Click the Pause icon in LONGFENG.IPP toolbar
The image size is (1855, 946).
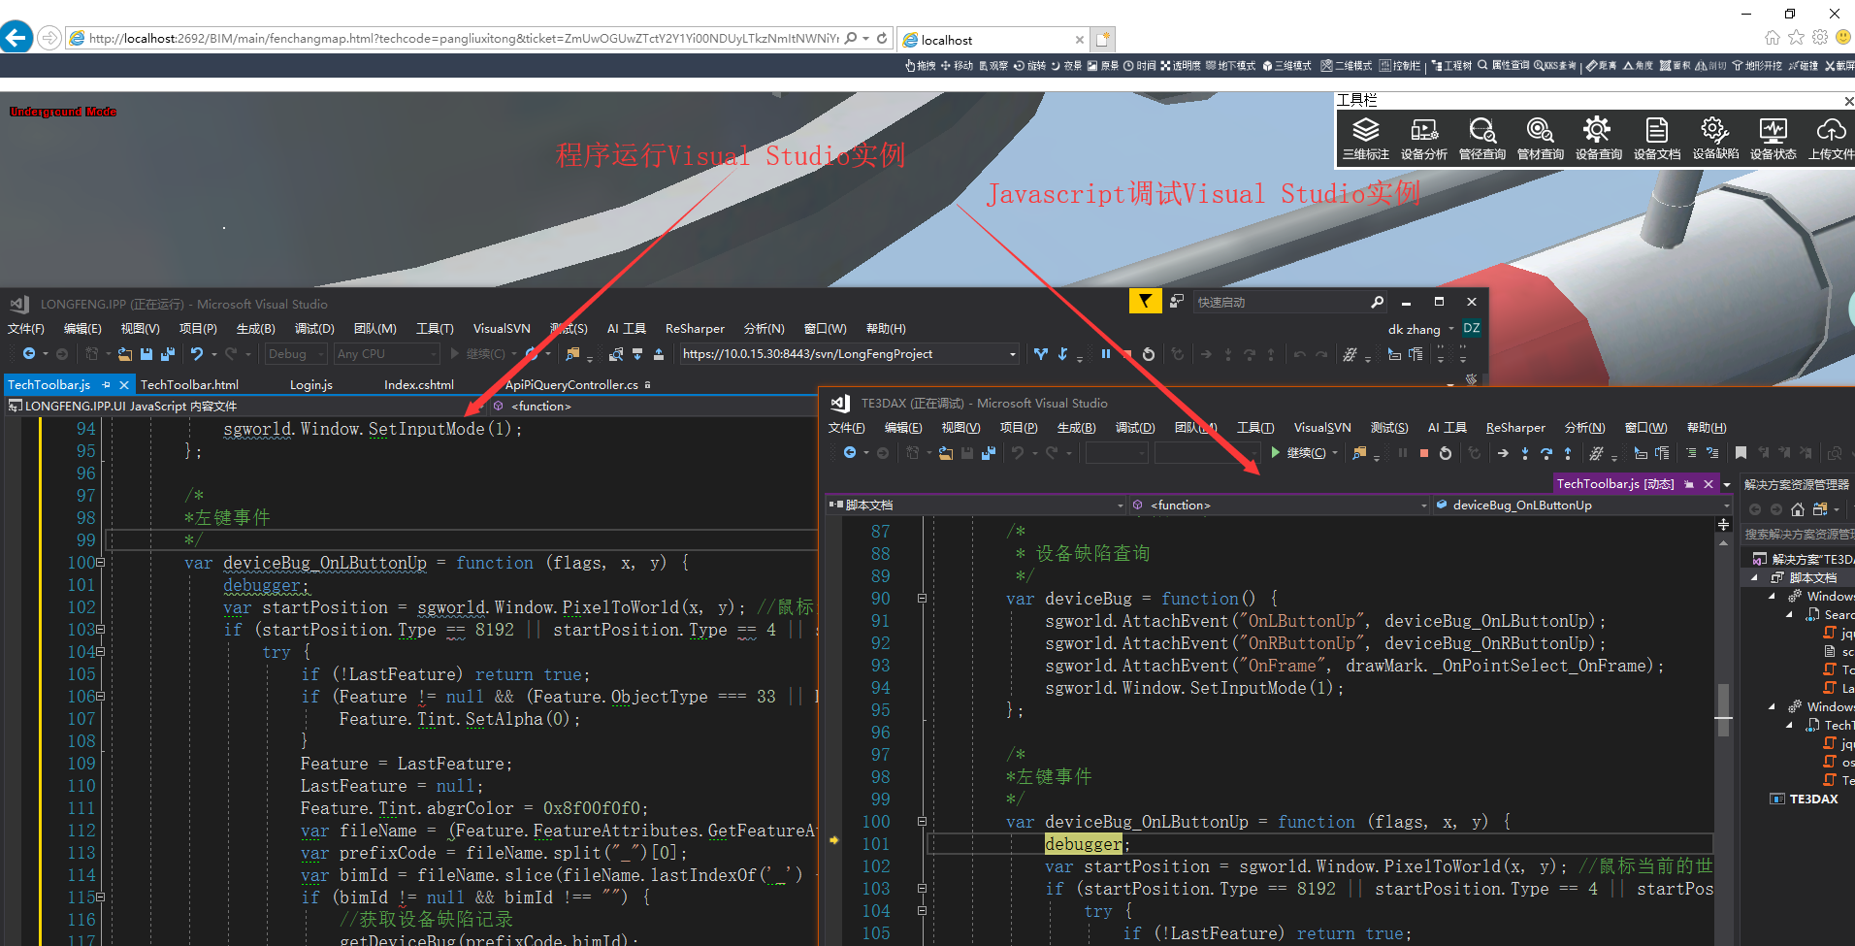[1105, 354]
